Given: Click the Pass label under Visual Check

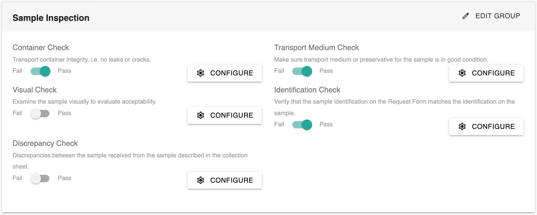Looking at the screenshot, I should 65,113.
